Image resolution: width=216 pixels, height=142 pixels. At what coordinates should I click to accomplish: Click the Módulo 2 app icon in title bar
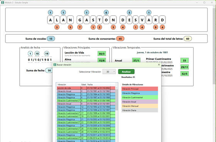(x=2, y=2)
